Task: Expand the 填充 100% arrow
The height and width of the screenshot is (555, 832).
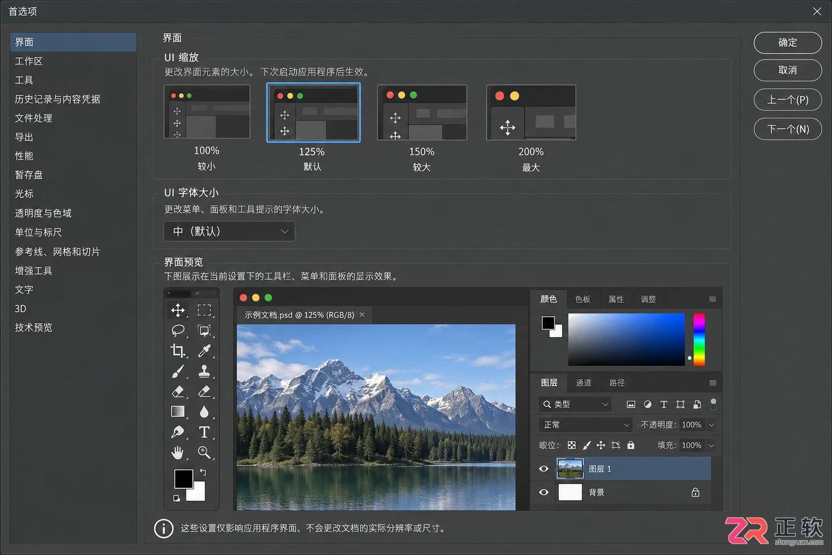Action: point(711,445)
